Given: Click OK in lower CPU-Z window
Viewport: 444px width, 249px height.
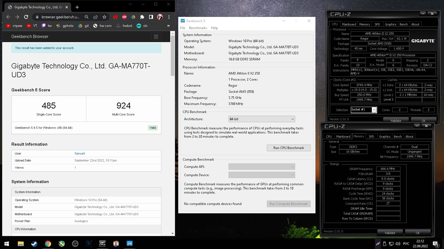Looking at the screenshot, I should pos(418,233).
